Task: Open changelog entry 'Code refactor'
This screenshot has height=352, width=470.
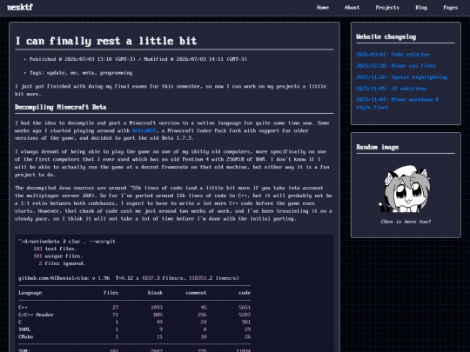Action: 393,55
